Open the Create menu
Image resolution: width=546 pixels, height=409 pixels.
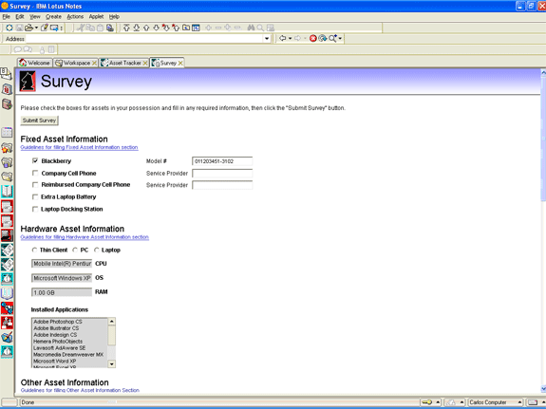click(53, 16)
